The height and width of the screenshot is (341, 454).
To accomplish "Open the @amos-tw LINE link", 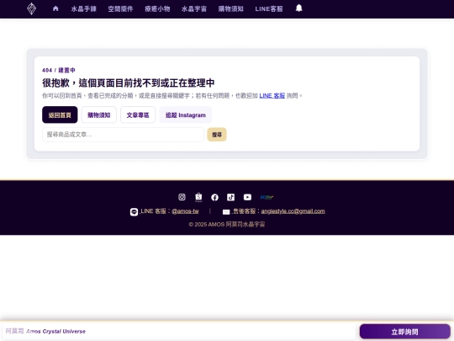I will tap(185, 211).
